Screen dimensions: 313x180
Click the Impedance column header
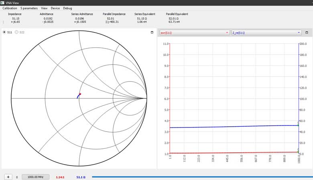[15, 14]
